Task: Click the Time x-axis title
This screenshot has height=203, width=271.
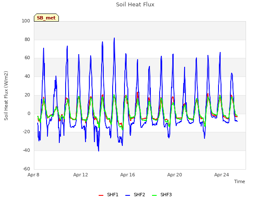Action: pyautogui.click(x=239, y=181)
